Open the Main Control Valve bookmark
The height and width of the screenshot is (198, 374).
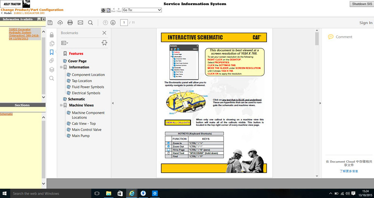87,130
